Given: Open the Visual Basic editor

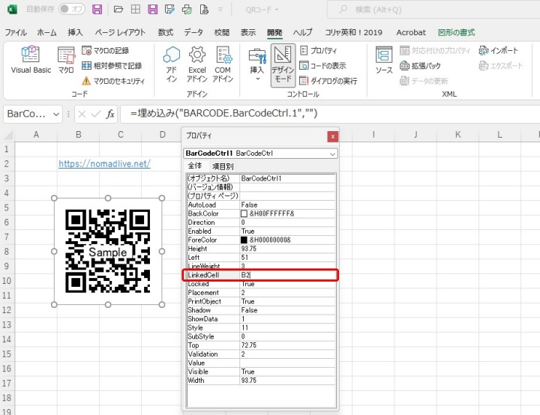Looking at the screenshot, I should pos(31,60).
